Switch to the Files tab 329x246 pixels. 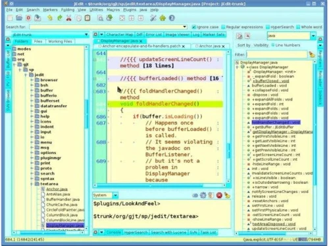pyautogui.click(x=38, y=41)
